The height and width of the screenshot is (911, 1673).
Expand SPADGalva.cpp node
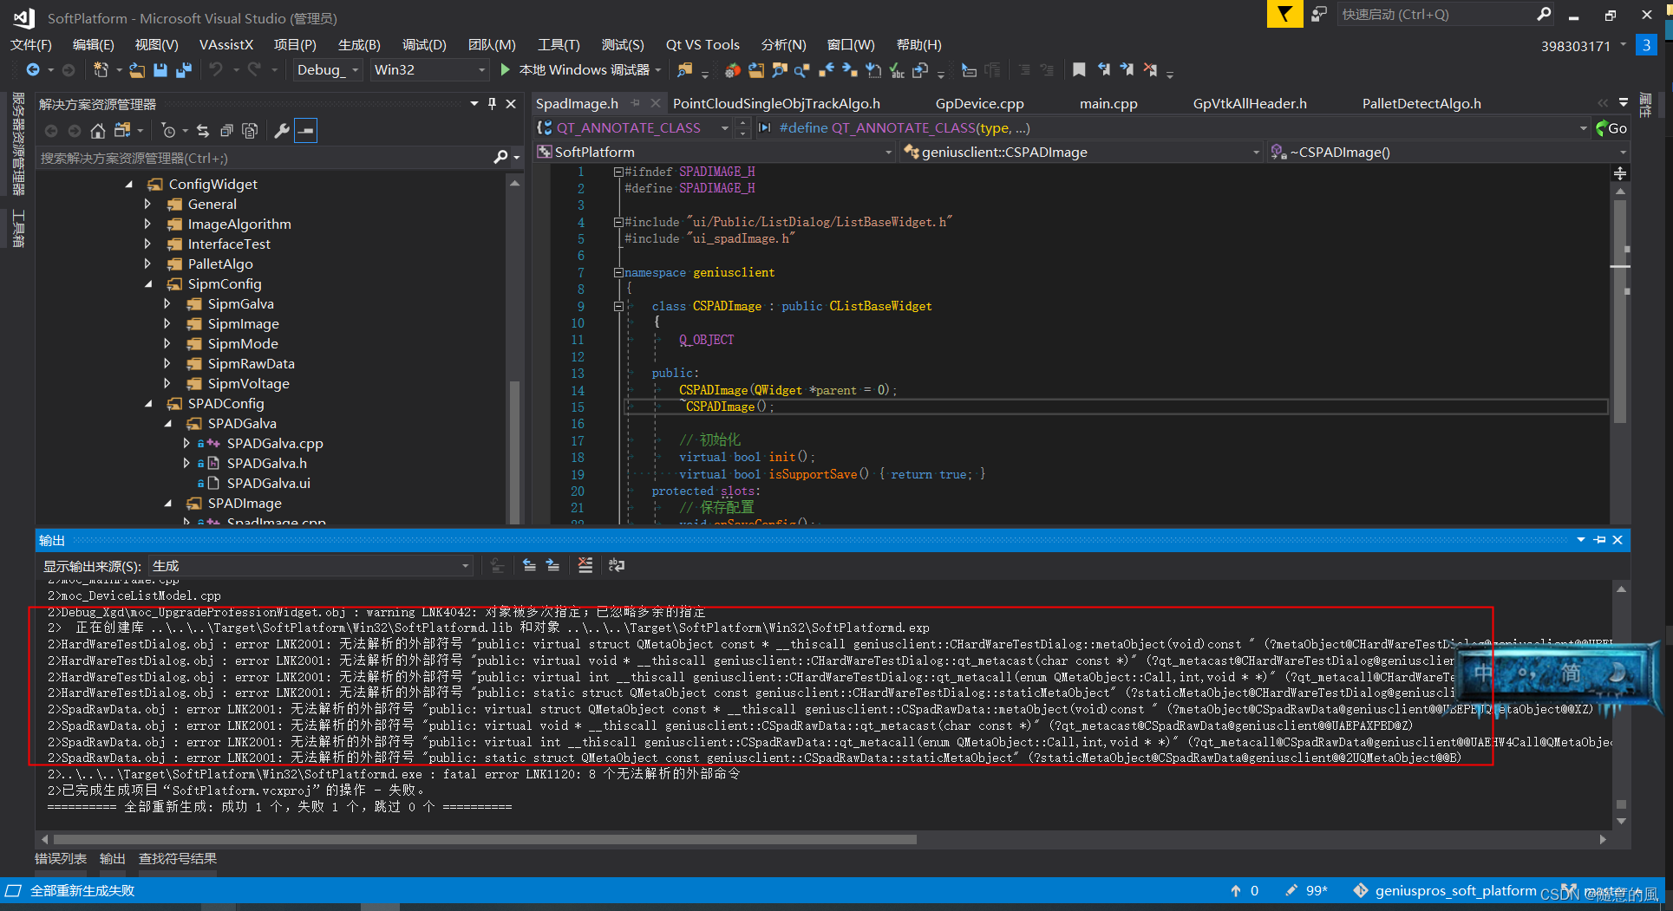186,444
